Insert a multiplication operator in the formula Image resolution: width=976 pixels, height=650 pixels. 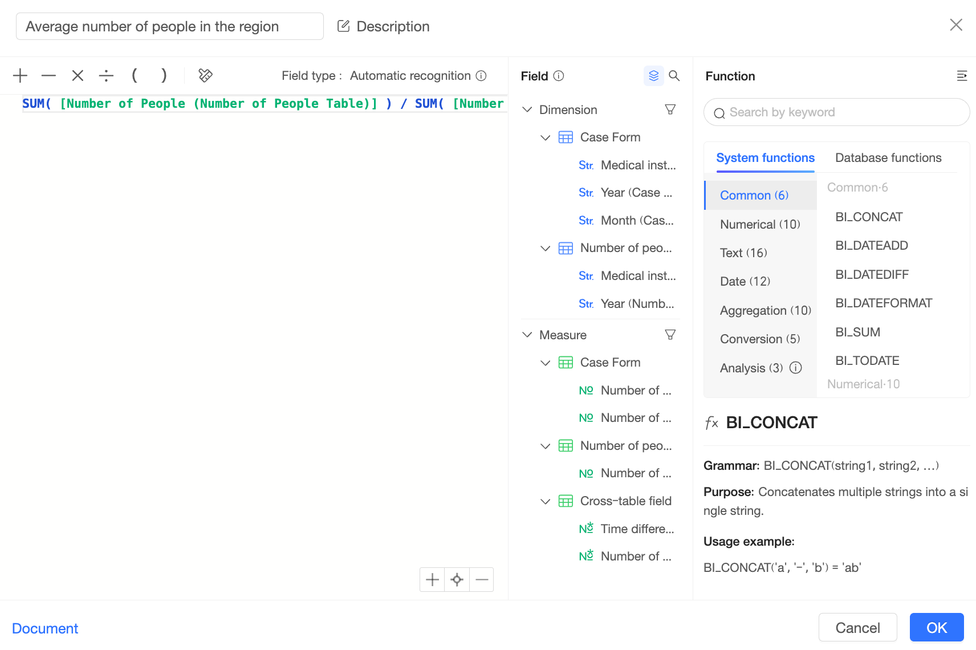[78, 75]
